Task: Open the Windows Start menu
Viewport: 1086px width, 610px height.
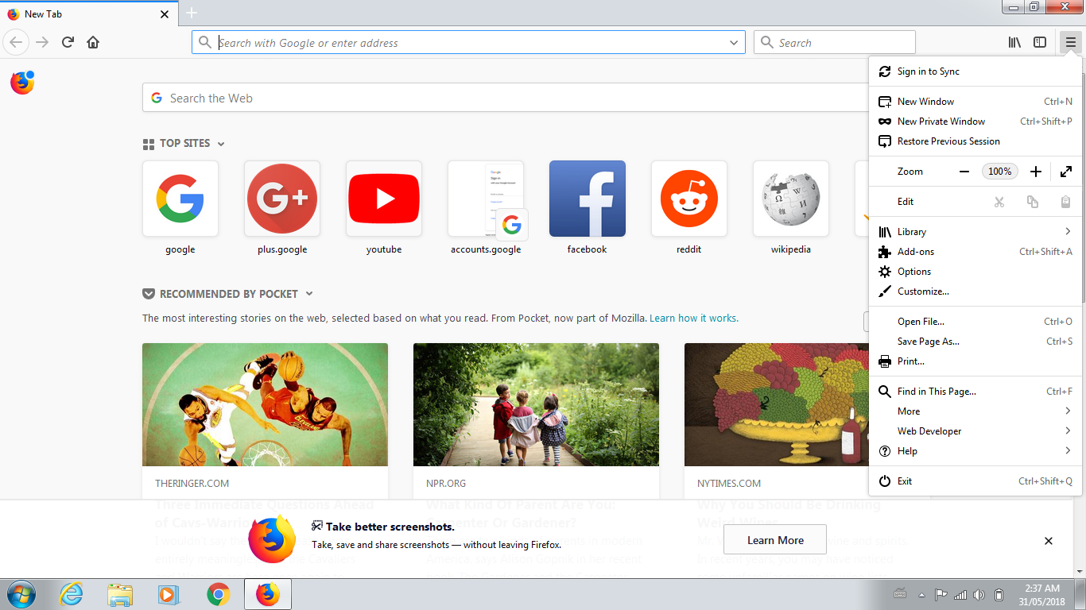Action: pyautogui.click(x=21, y=594)
